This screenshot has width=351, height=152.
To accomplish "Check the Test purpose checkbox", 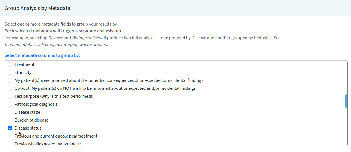I will pos(10,96).
